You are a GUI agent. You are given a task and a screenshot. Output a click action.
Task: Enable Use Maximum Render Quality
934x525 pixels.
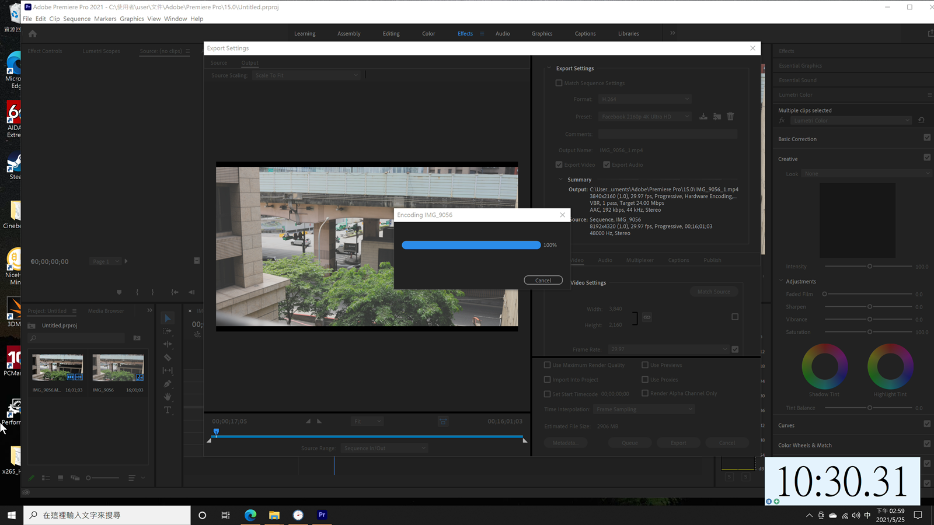(x=548, y=365)
